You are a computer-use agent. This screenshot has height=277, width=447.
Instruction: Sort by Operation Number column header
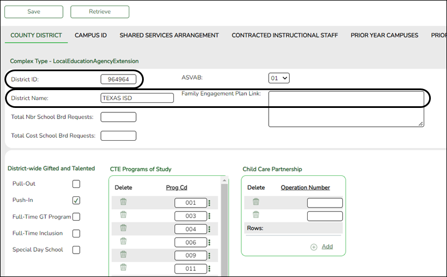[305, 187]
